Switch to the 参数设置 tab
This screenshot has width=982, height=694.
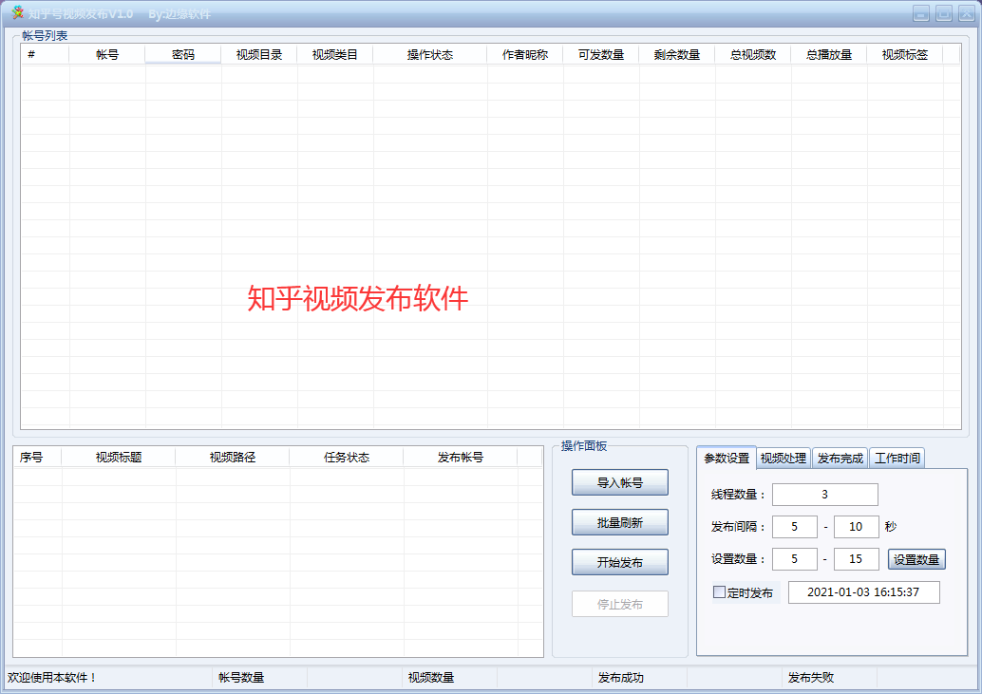pyautogui.click(x=727, y=458)
